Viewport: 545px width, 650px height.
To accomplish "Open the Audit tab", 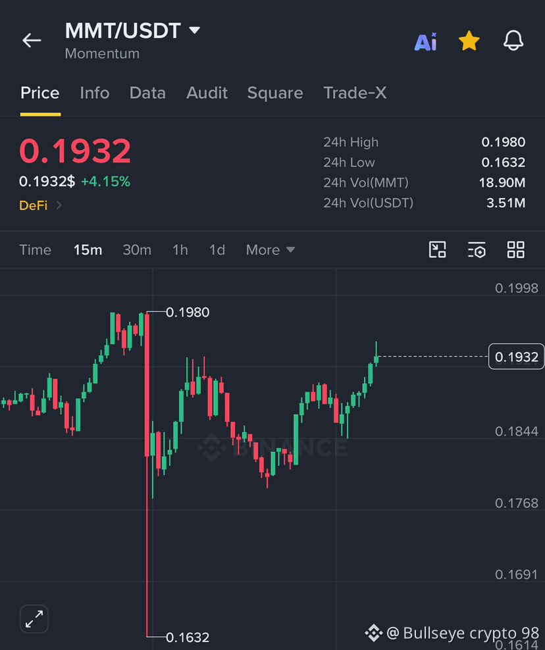I will 207,93.
